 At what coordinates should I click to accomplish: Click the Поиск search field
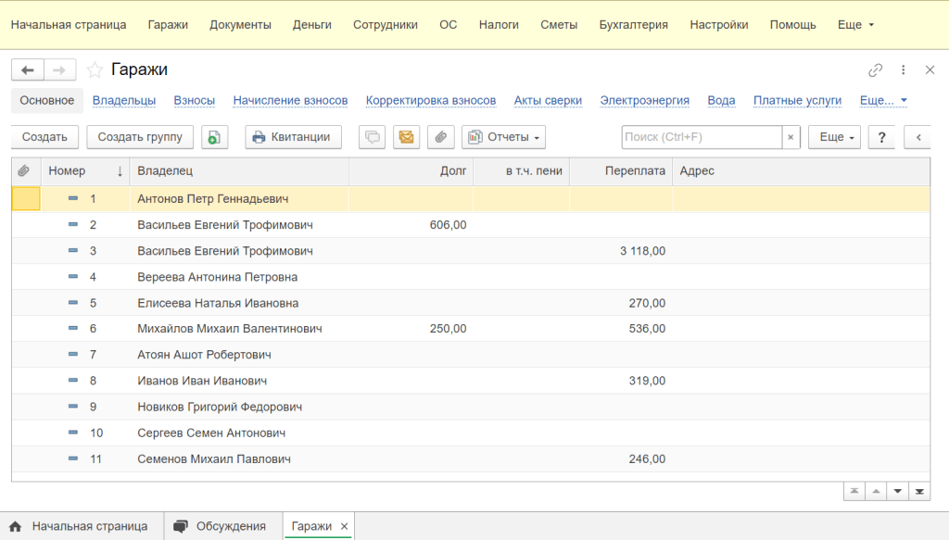(x=701, y=137)
